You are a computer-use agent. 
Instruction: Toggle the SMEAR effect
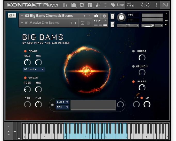[25, 78]
